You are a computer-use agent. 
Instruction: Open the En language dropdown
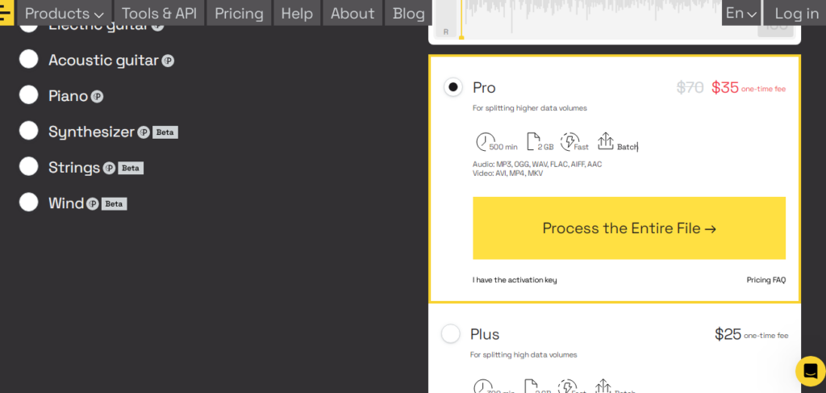point(740,14)
